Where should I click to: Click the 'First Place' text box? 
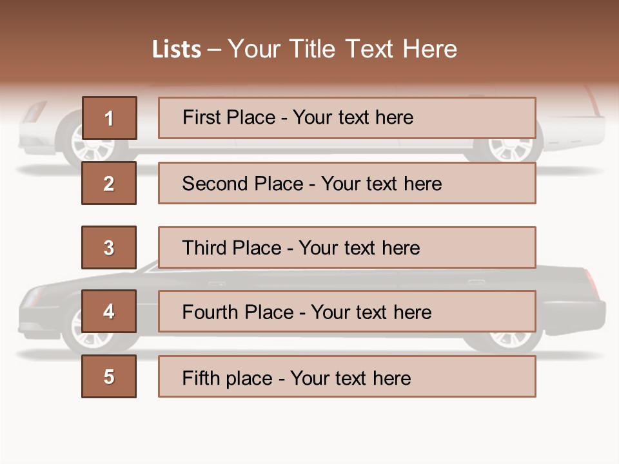(x=347, y=118)
